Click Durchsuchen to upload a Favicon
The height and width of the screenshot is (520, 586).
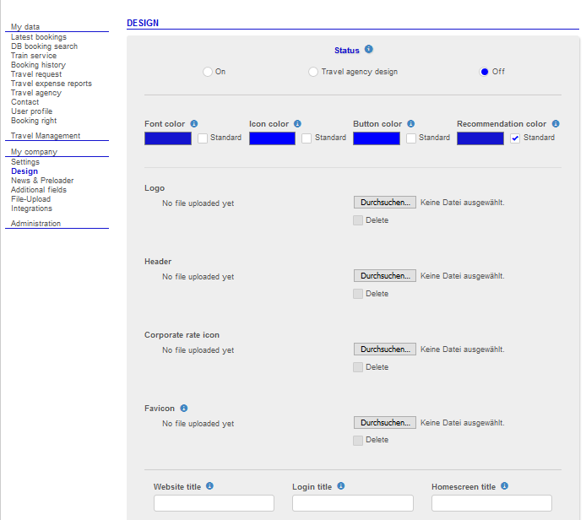click(x=385, y=422)
